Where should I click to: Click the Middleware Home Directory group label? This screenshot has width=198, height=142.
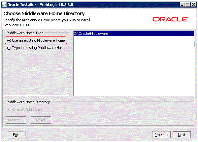[28, 102]
